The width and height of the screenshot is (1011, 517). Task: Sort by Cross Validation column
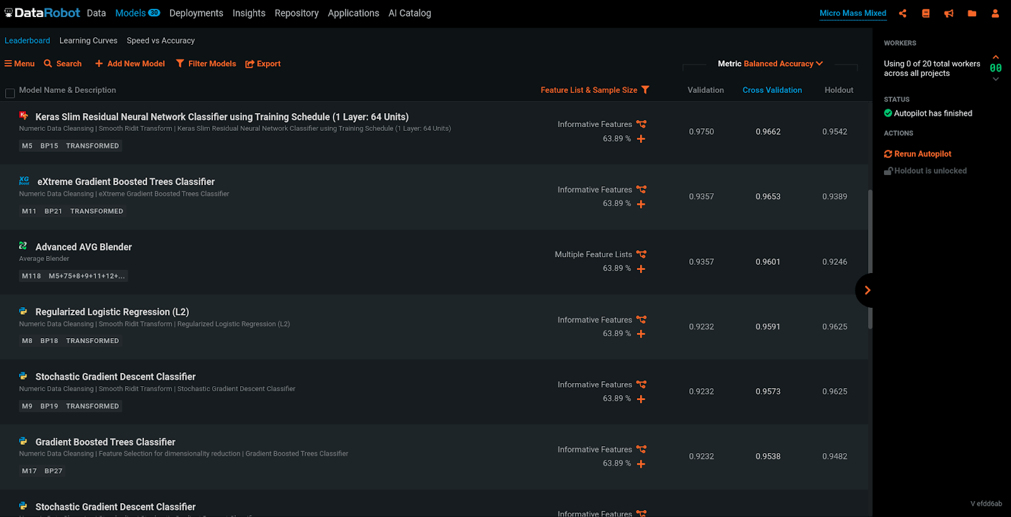coord(772,90)
